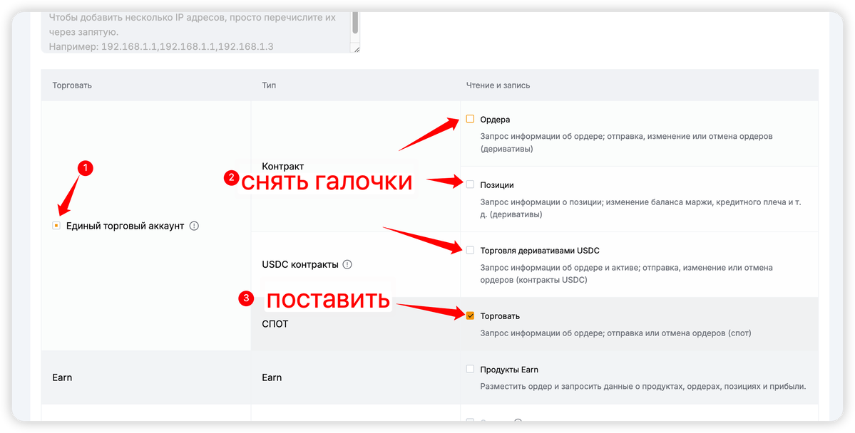This screenshot has height=433, width=855.
Task: Enable the Продукты Earn checkbox
Action: tap(470, 369)
